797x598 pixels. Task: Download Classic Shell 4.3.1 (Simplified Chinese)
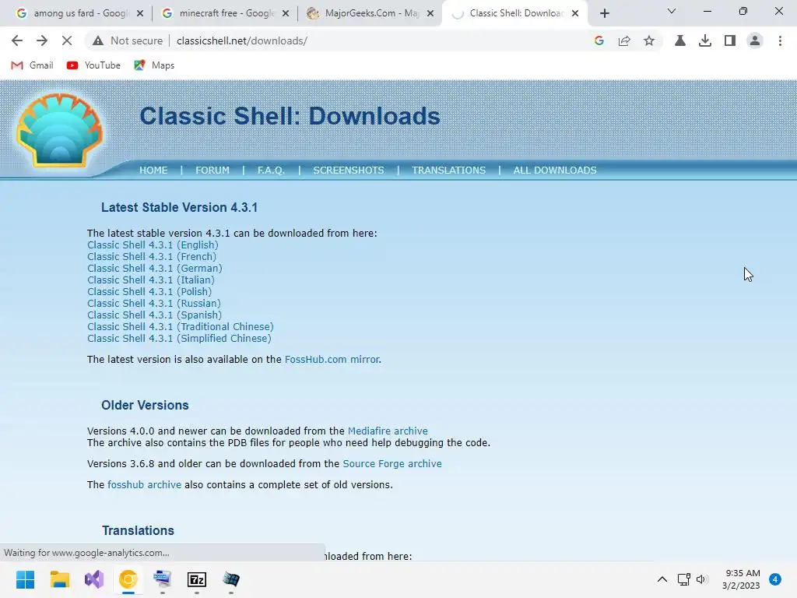point(179,339)
